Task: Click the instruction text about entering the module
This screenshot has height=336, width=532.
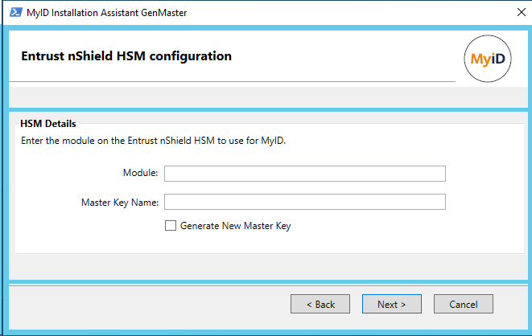Action: point(154,141)
